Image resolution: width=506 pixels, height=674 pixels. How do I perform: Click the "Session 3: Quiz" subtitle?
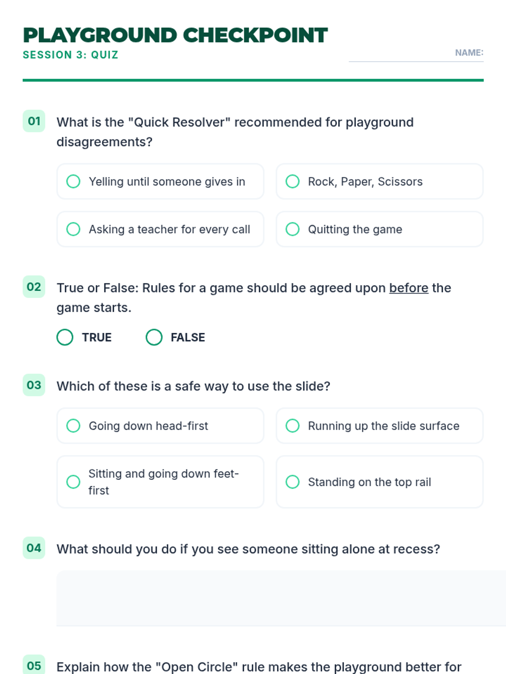(x=70, y=55)
